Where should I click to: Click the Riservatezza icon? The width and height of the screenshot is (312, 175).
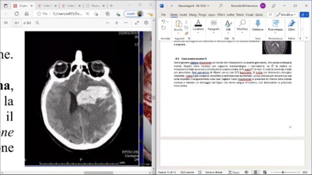pos(275,23)
